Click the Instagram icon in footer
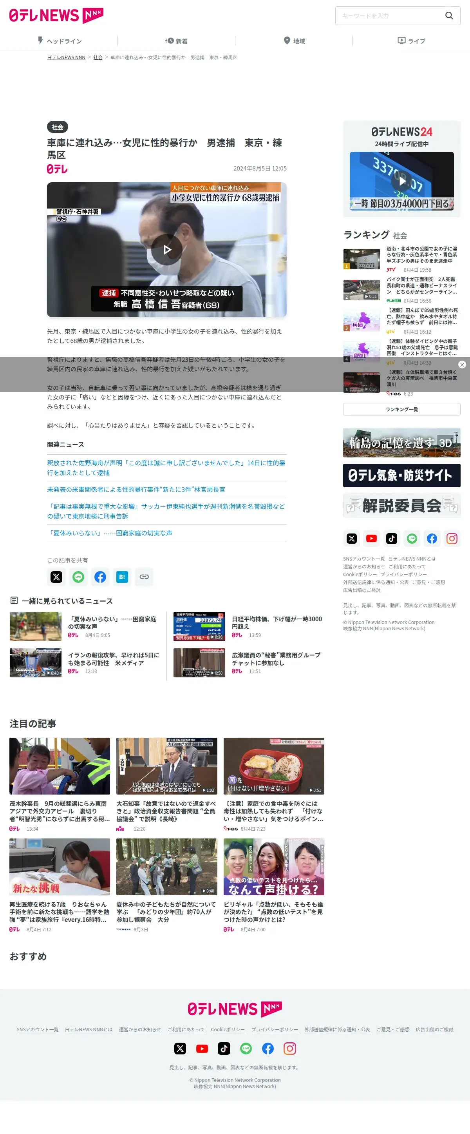Viewport: 470px width, 1134px height. coord(290,1049)
